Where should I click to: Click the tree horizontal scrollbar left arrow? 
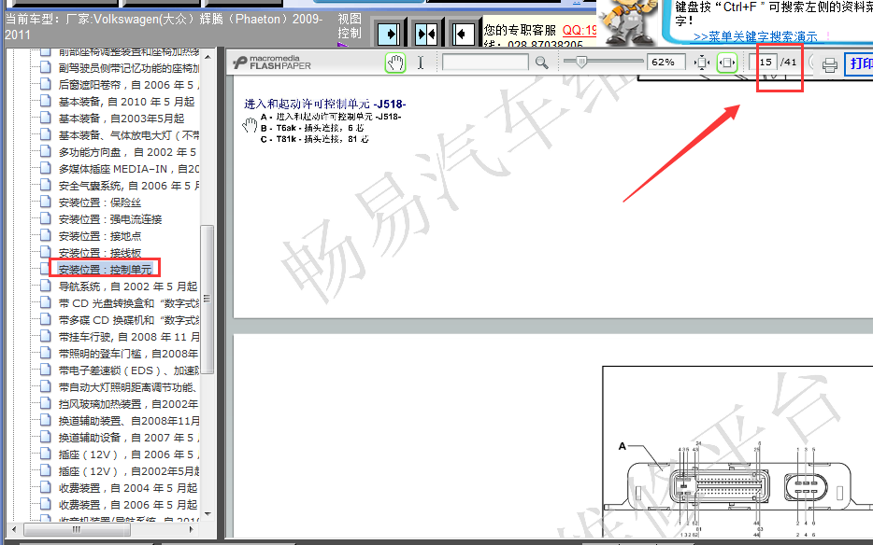[x=14, y=529]
